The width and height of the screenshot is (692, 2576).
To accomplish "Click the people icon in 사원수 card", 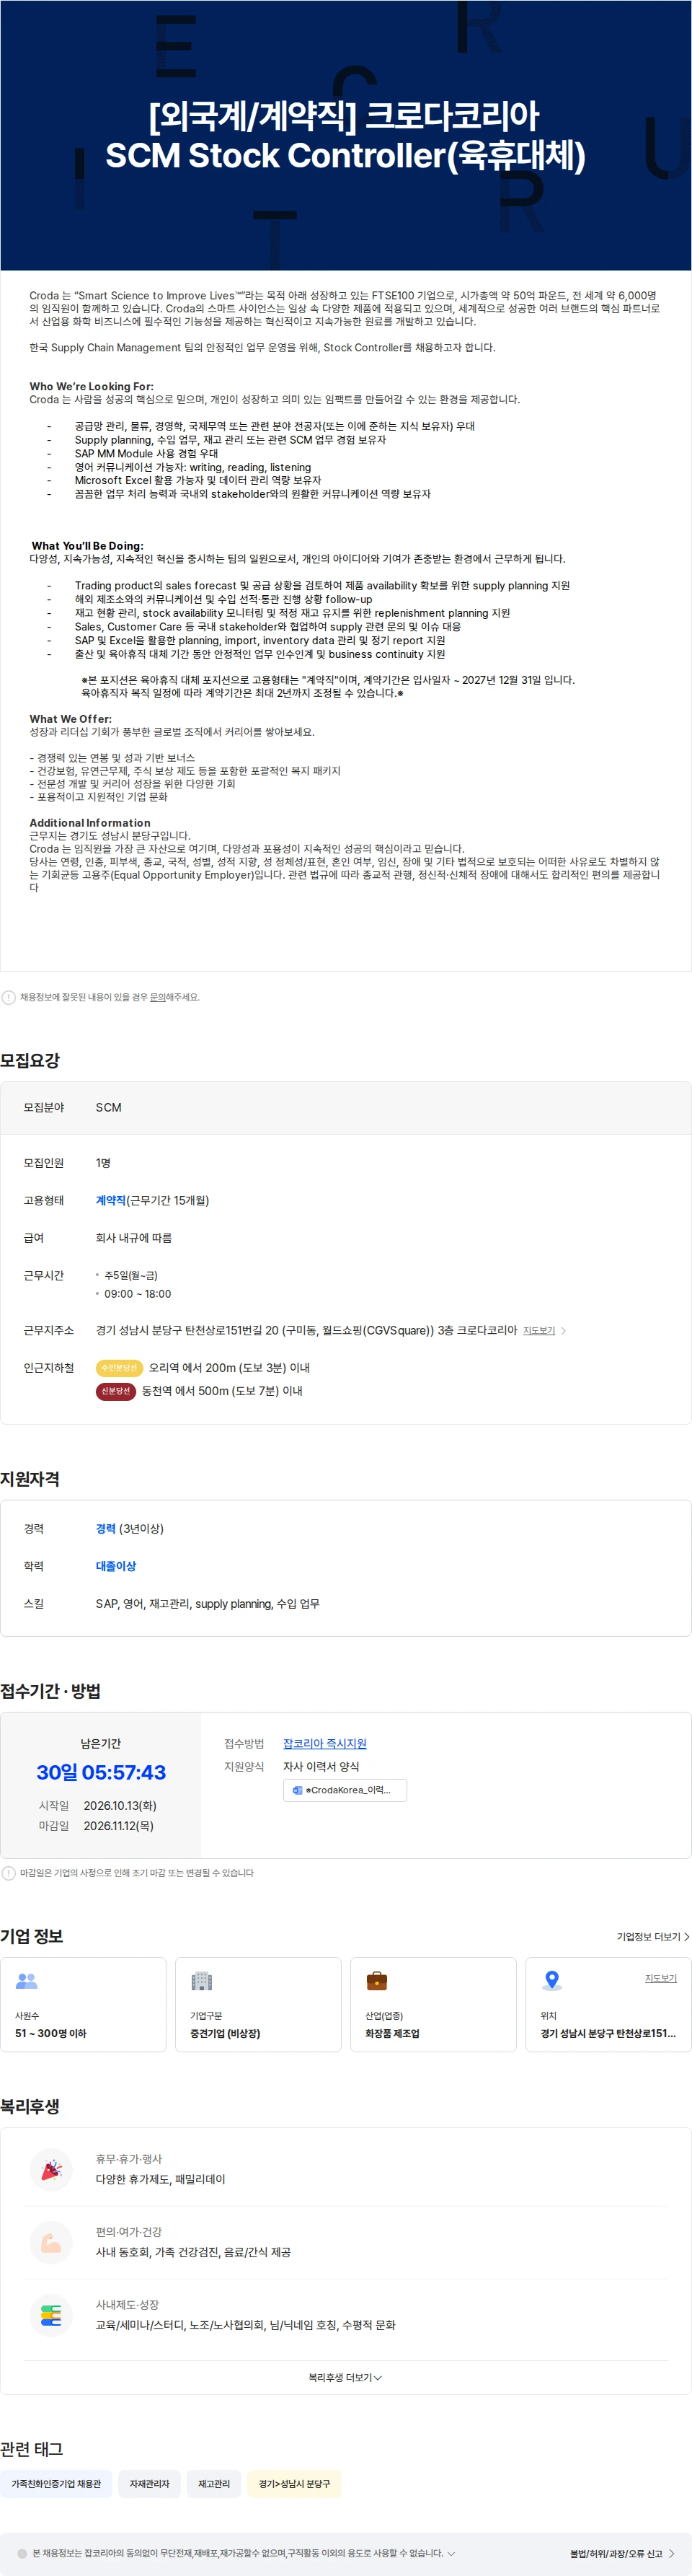I will coord(27,1980).
